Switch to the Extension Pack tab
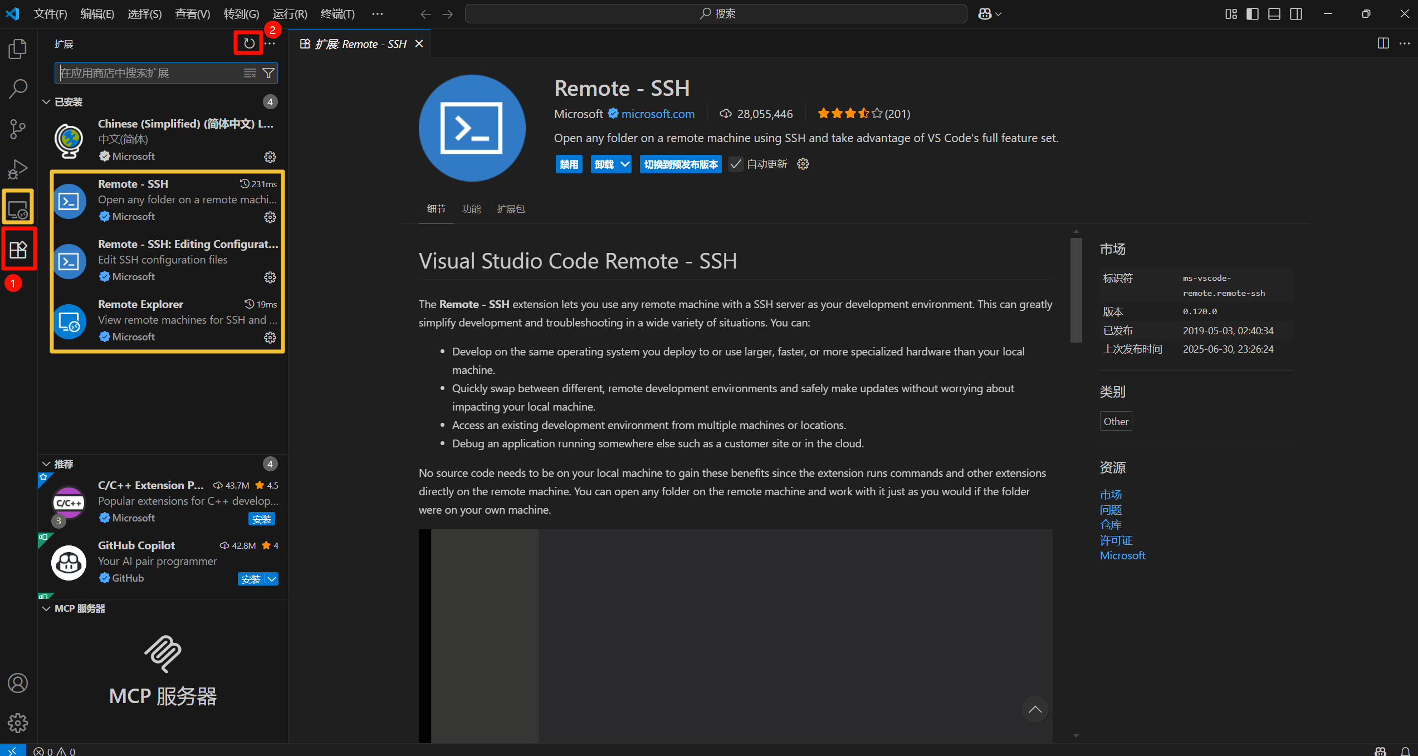Image resolution: width=1418 pixels, height=756 pixels. pyautogui.click(x=511, y=209)
